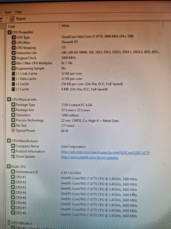Select the CPU #6 row

pos(74,204)
